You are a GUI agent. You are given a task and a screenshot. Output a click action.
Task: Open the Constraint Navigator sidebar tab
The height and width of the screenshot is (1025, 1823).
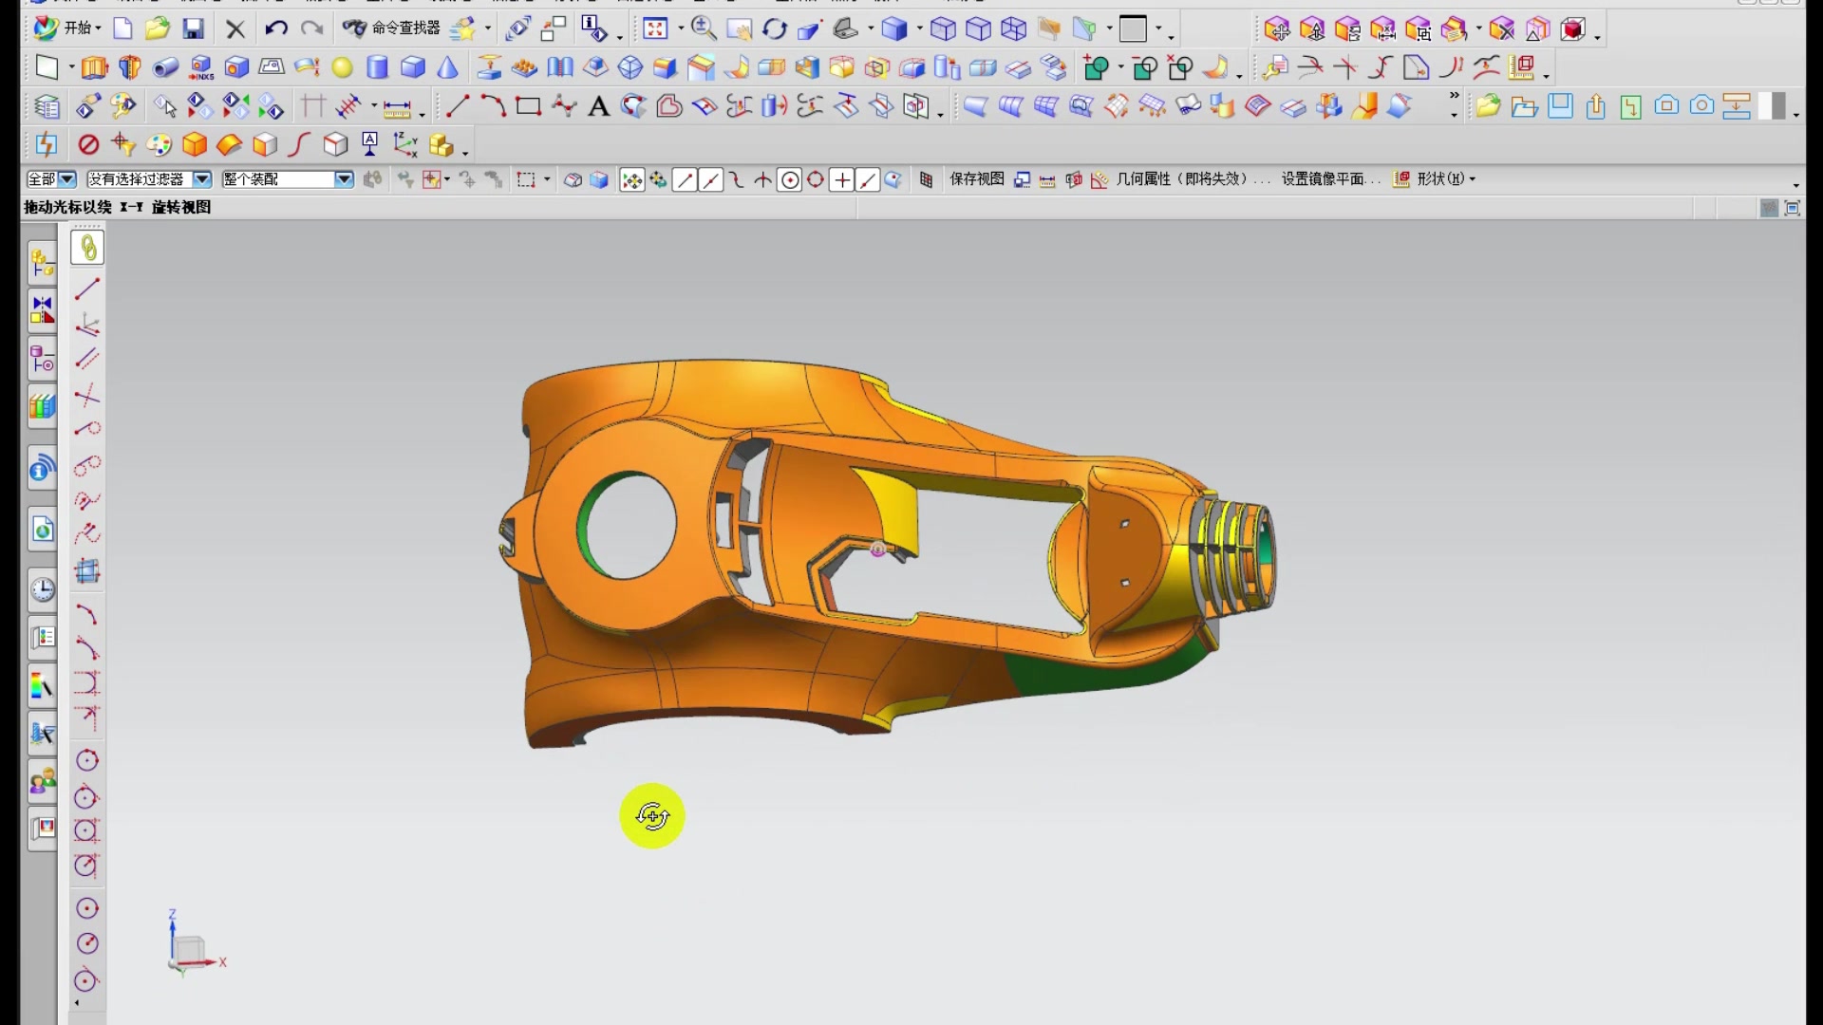click(43, 311)
